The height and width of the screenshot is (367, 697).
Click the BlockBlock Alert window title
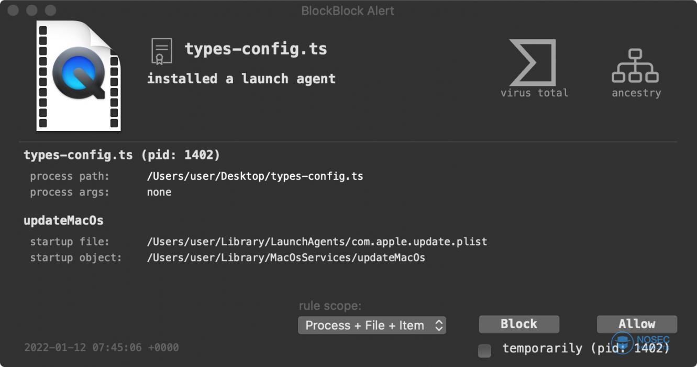(348, 10)
